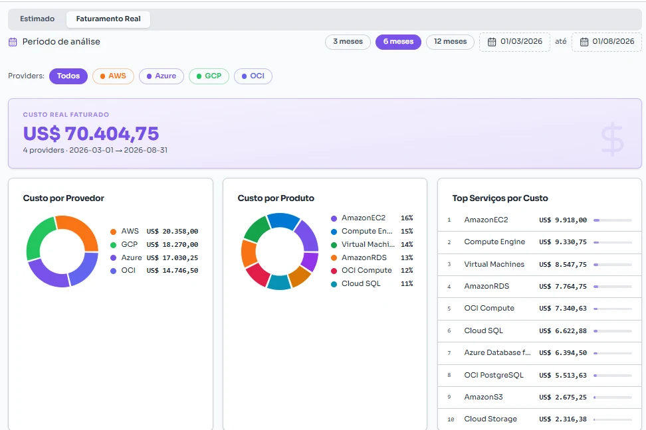646x430 pixels.
Task: Select AmazonEC2 row in Top Serviços
Action: click(x=539, y=220)
